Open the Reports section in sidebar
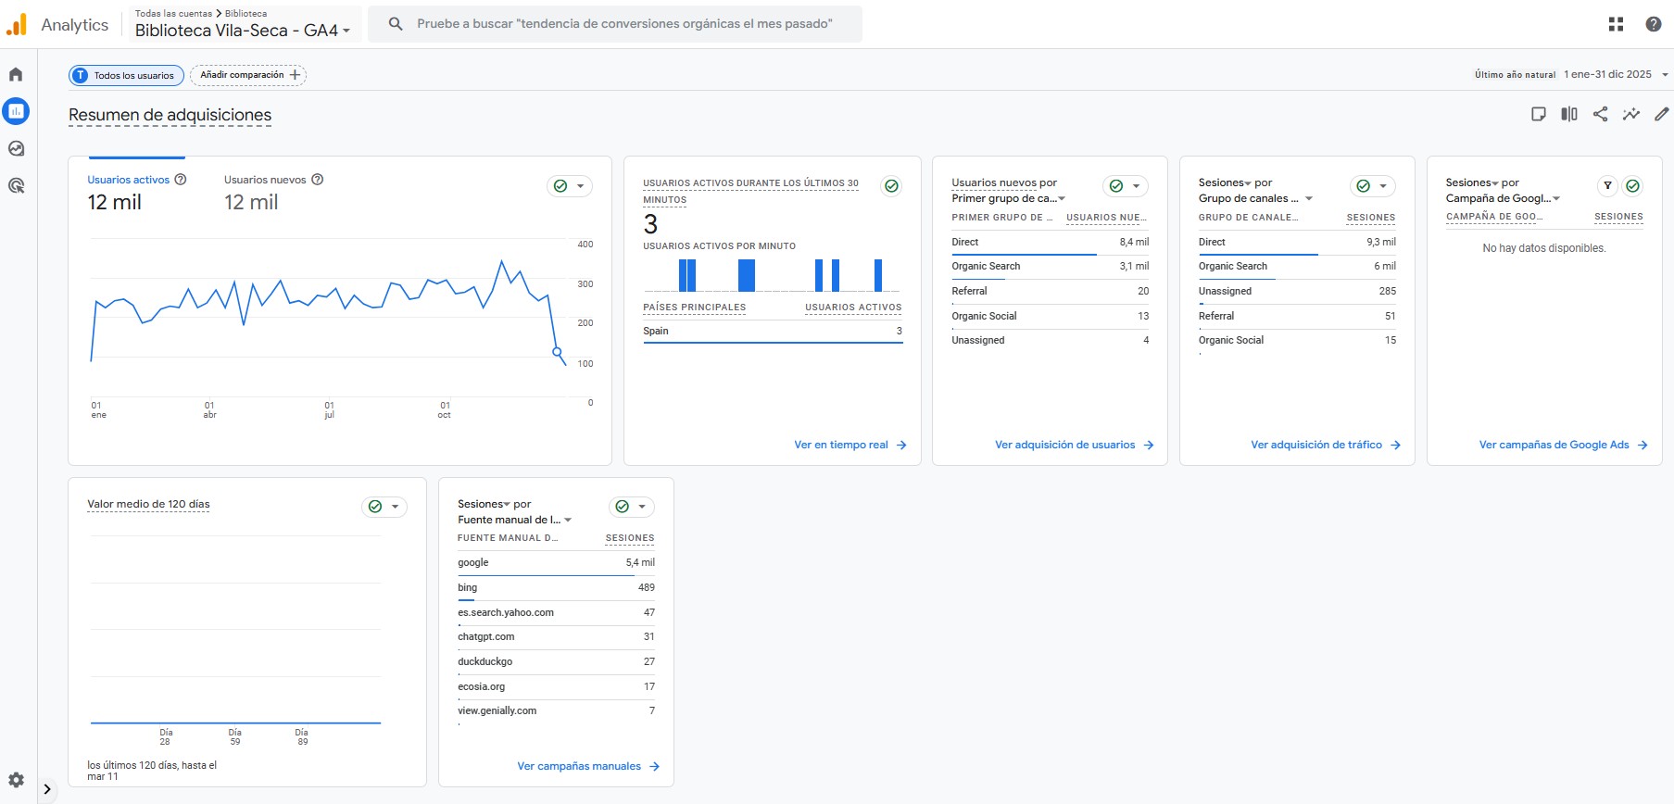This screenshot has height=804, width=1674. pyautogui.click(x=16, y=111)
